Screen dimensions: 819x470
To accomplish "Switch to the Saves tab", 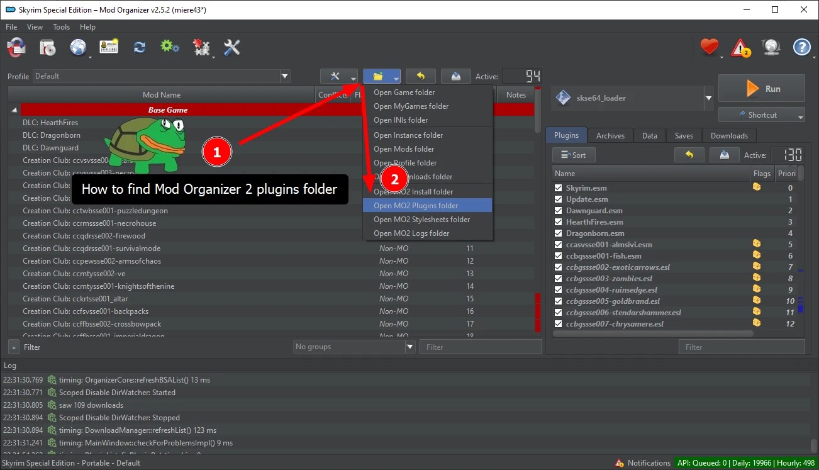I will click(684, 136).
